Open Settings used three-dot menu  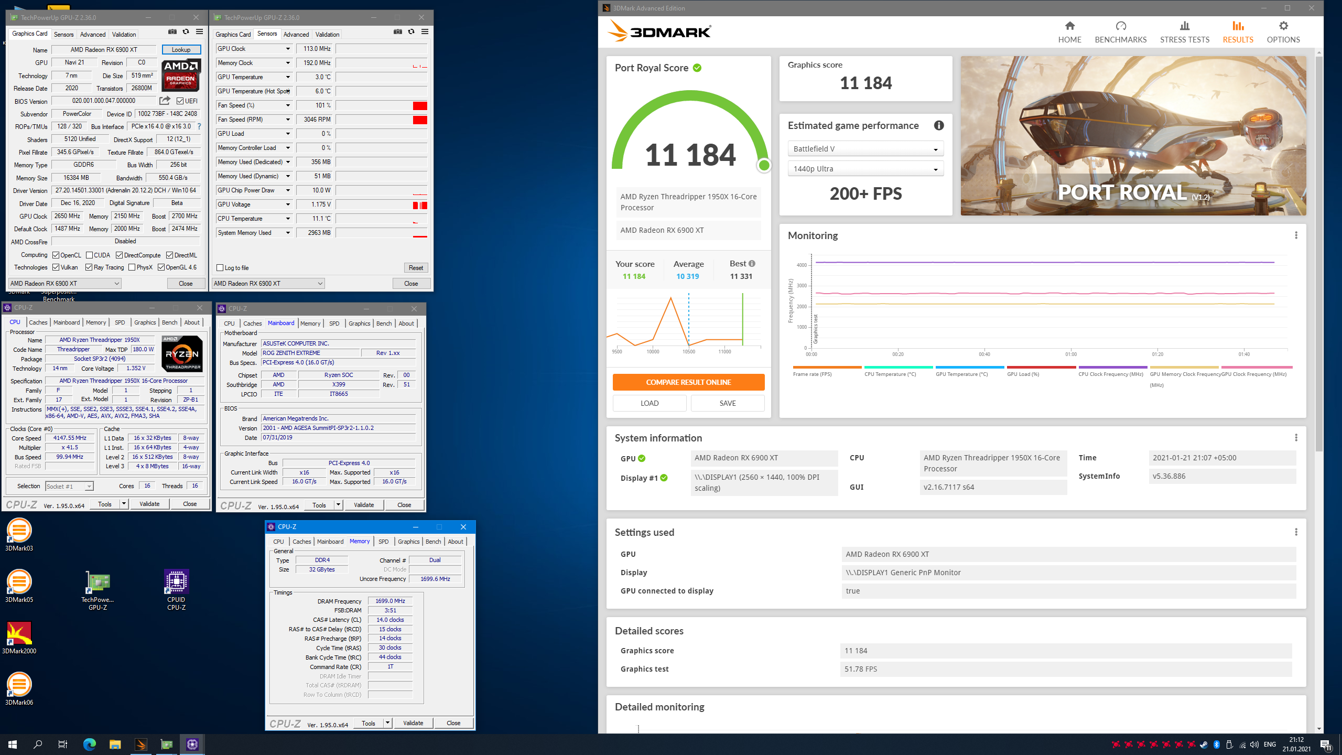point(1296,532)
